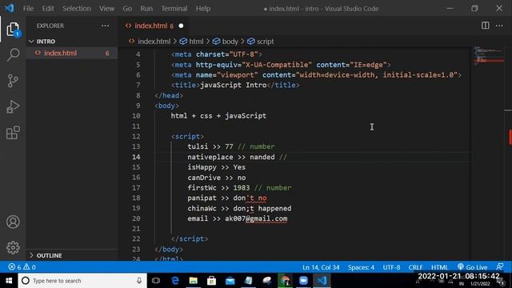Click the microphone in taskbar search

tap(139, 281)
